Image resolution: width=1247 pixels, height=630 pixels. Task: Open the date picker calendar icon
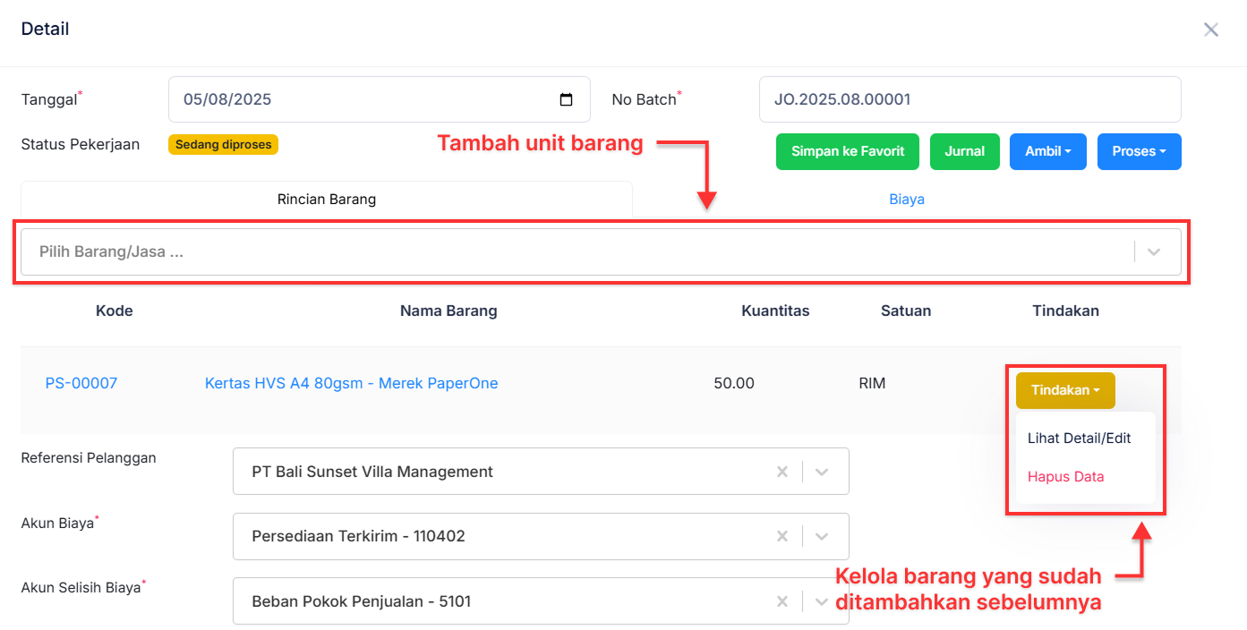click(x=567, y=99)
